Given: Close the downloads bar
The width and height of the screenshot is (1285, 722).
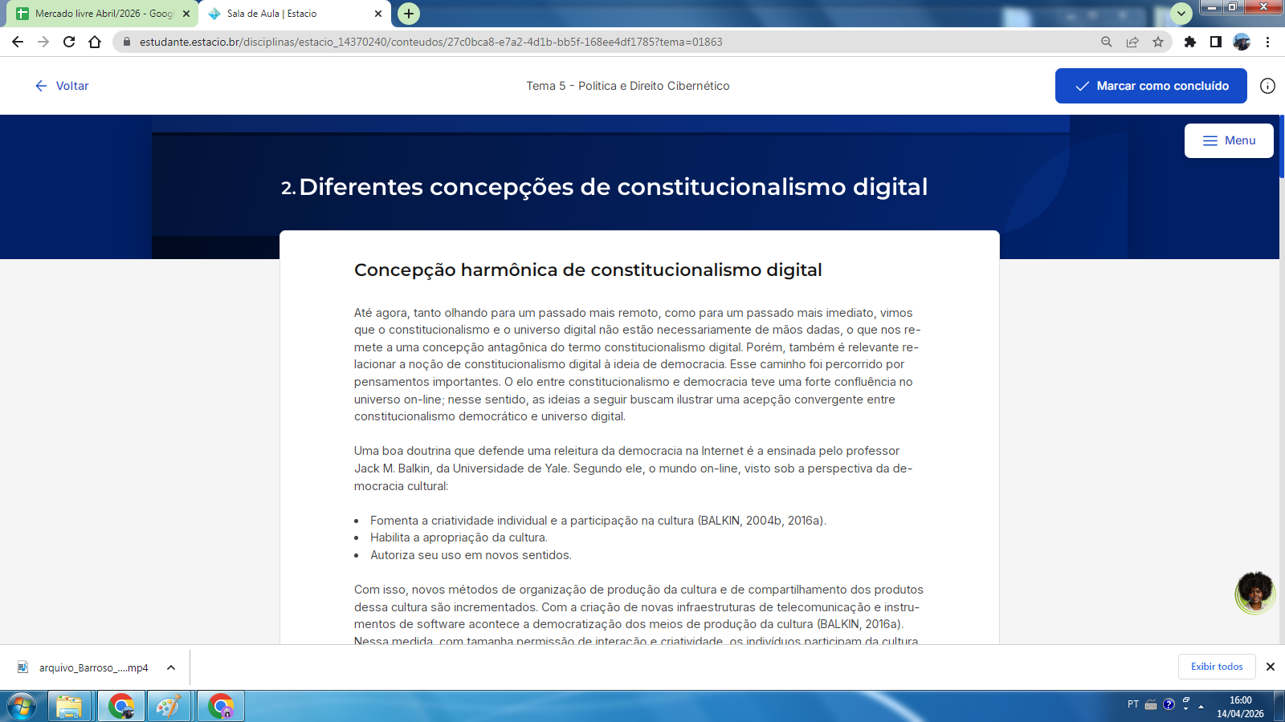Looking at the screenshot, I should pos(1271,667).
